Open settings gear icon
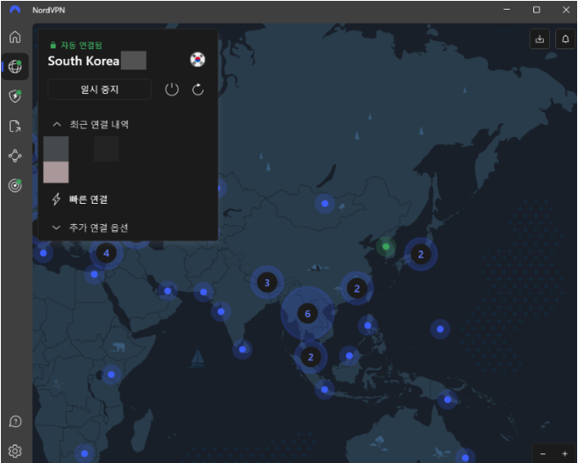 15,451
